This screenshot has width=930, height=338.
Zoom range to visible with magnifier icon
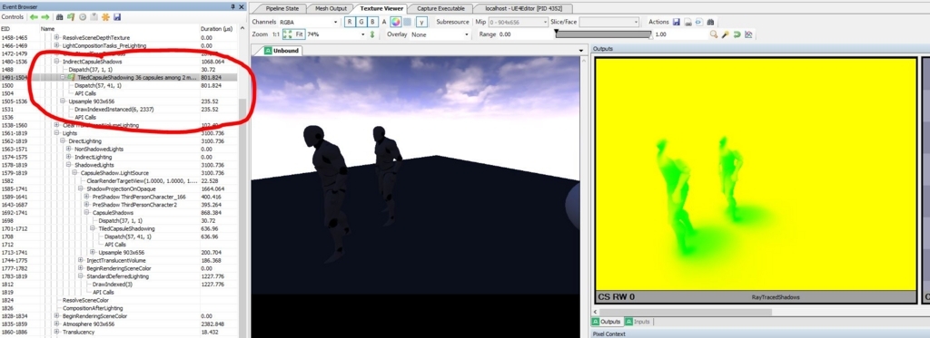(714, 34)
